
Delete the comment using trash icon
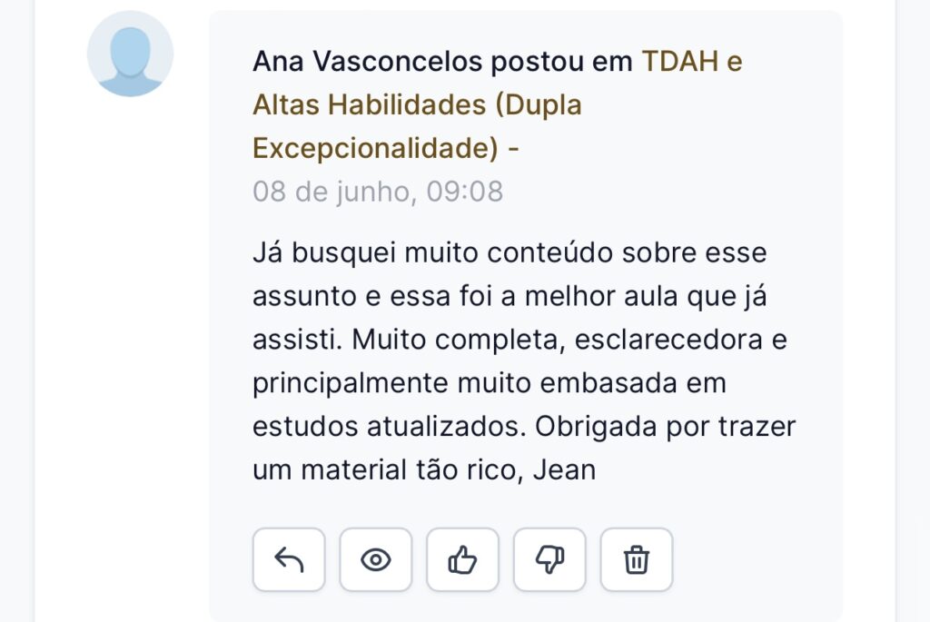click(x=637, y=560)
